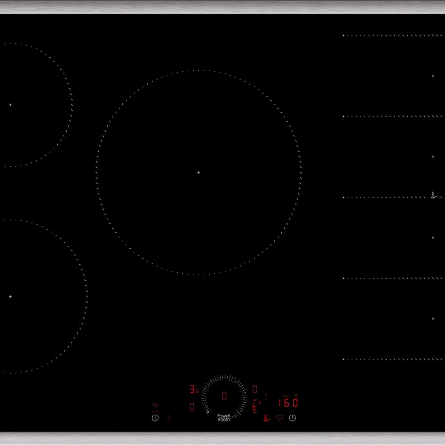Tap the cross marker of the rear left zone

click(11, 105)
